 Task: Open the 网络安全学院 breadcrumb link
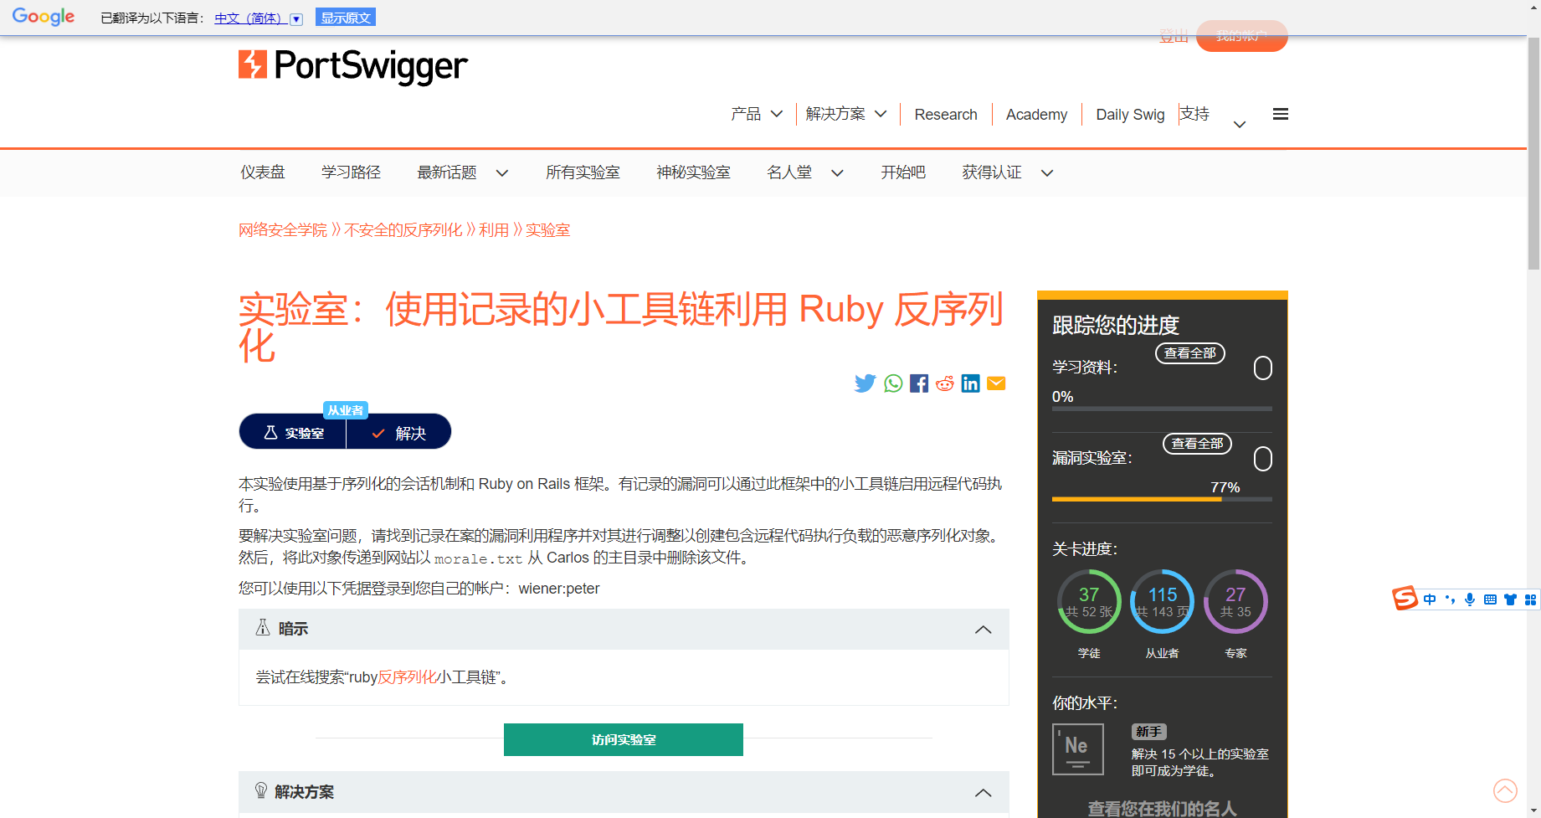tap(283, 230)
